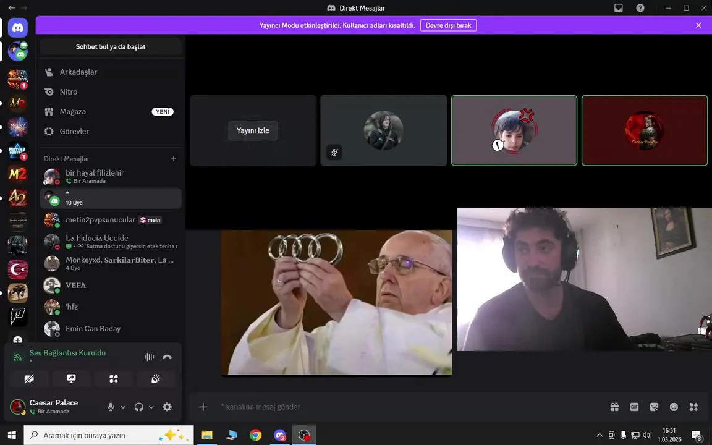Go back with the title bar arrow
Image resolution: width=712 pixels, height=445 pixels.
point(12,7)
